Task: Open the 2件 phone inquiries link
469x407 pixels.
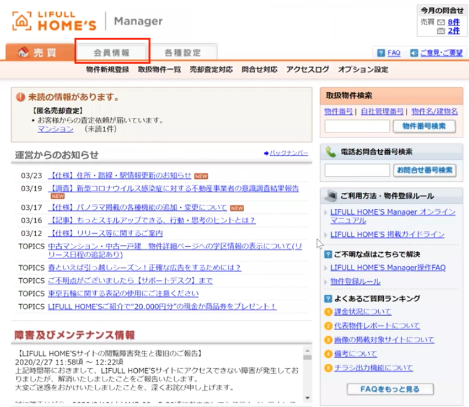Action: pos(454,31)
